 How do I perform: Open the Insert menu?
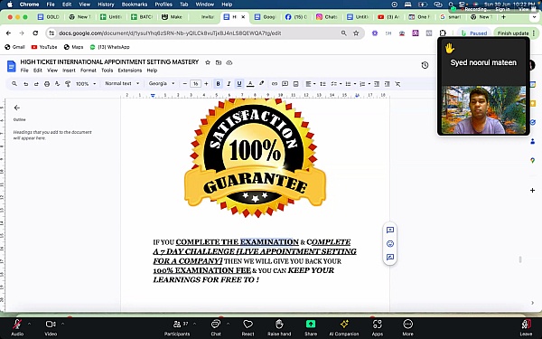tap(69, 71)
